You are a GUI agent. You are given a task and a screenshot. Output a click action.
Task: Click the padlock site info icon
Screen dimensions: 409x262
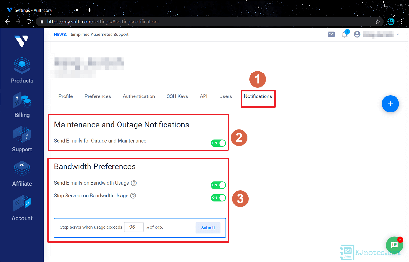42,22
